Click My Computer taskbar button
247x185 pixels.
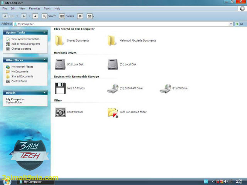pyautogui.click(x=36, y=182)
